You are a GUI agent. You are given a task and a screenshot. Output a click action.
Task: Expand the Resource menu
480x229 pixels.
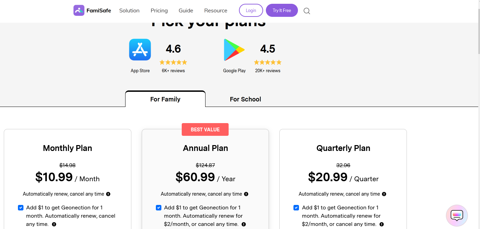216,11
